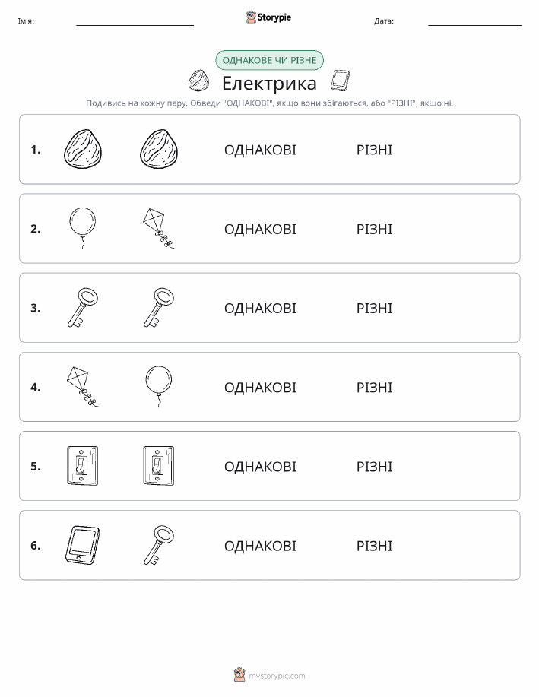This screenshot has width=539, height=697.
Task: Click the Дата date line field
Action: (474, 21)
